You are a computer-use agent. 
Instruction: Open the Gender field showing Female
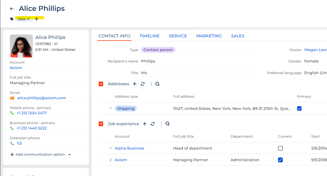pyautogui.click(x=316, y=61)
